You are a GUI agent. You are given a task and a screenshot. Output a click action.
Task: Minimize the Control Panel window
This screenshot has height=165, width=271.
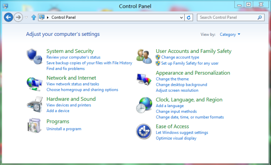[x=239, y=5]
